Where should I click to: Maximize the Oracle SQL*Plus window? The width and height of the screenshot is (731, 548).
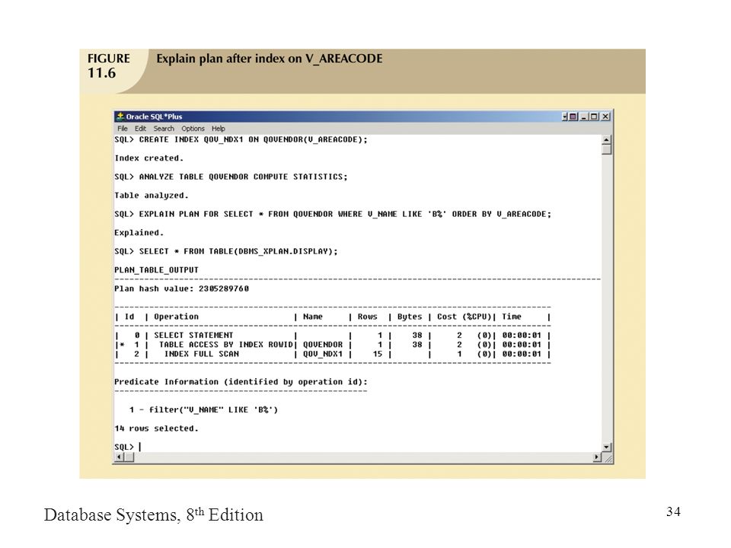[x=594, y=116]
